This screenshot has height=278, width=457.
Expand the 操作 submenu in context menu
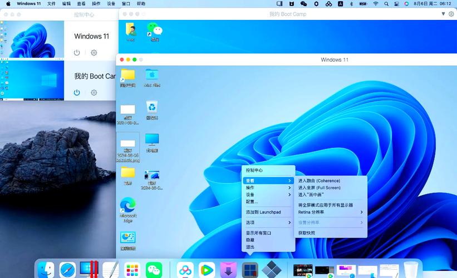[268, 187]
